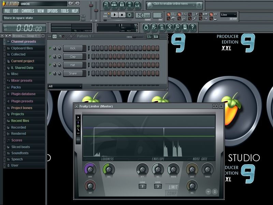
Task: Toggle the 3-2-1 countdown before recording
Action: (179, 14)
